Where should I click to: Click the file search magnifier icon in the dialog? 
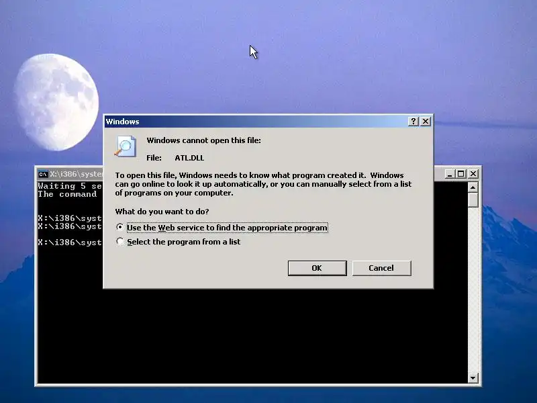126,146
